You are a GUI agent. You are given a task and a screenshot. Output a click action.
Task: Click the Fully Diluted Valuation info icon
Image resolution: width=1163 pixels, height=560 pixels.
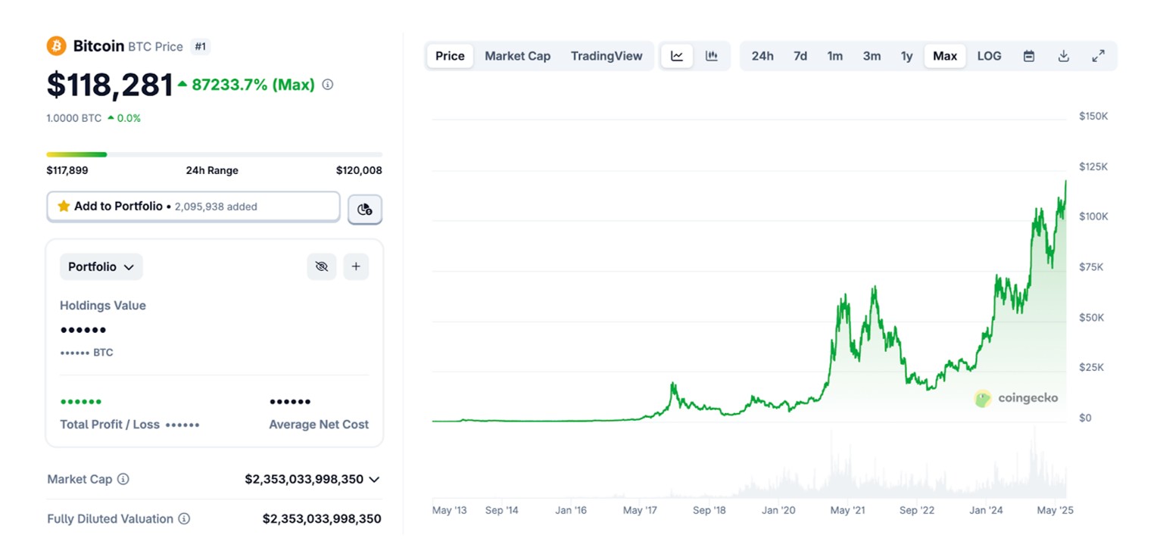pyautogui.click(x=184, y=519)
